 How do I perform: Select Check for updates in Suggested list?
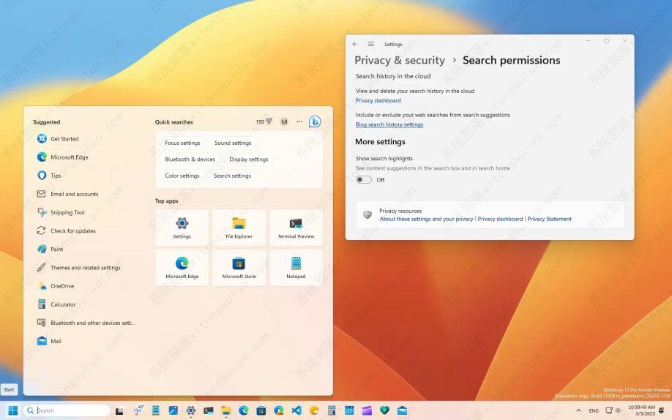coord(72,230)
